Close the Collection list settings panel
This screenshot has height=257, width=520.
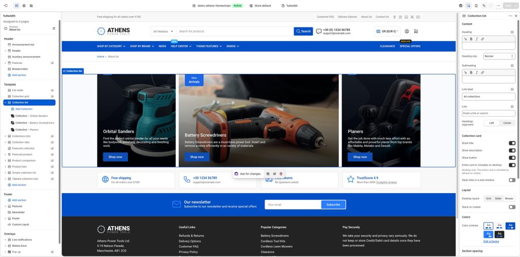(516, 16)
